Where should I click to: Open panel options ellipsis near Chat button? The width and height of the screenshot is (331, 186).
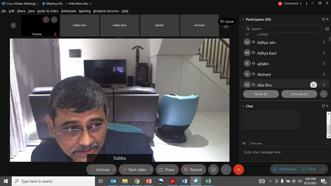pos(323,169)
